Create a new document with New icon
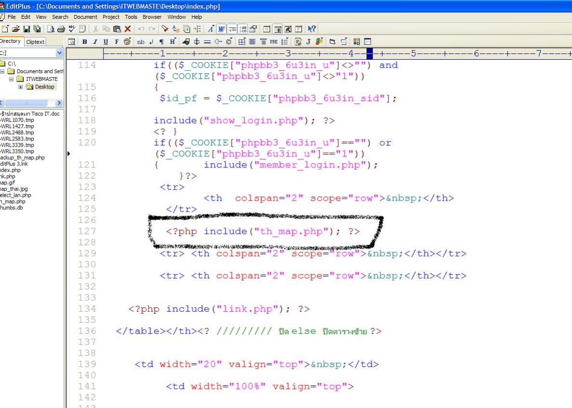572x408 pixels. [5, 29]
